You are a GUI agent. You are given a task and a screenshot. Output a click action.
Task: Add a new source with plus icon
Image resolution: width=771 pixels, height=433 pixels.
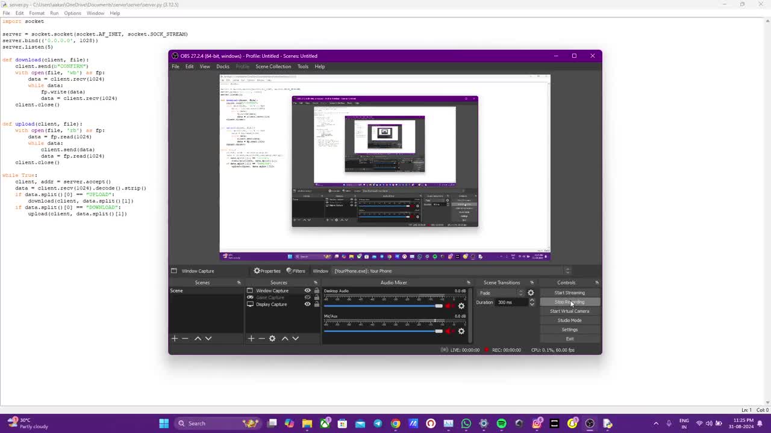(251, 339)
